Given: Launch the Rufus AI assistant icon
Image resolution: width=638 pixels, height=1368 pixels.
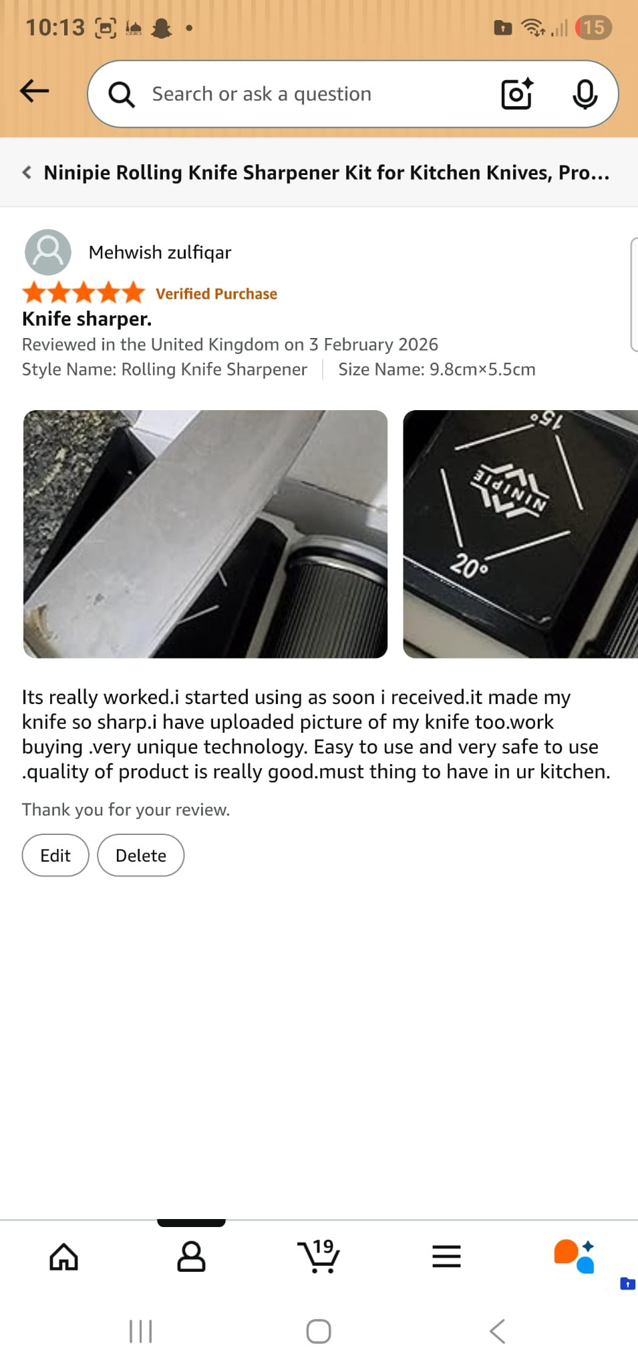Looking at the screenshot, I should click(x=574, y=1256).
